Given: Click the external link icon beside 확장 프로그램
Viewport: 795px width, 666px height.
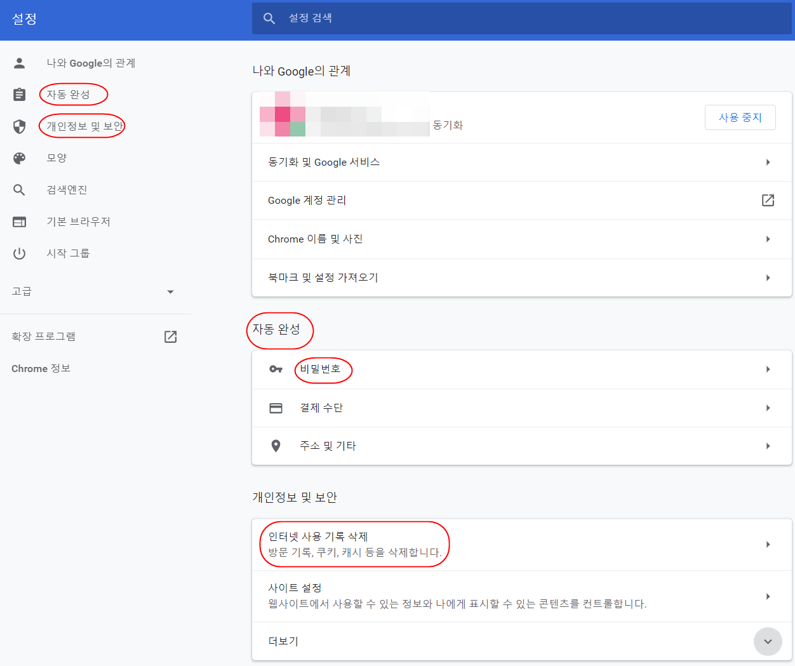Looking at the screenshot, I should pyautogui.click(x=170, y=336).
